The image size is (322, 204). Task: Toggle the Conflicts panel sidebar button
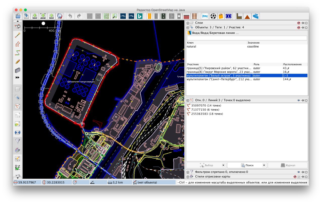(x=18, y=132)
